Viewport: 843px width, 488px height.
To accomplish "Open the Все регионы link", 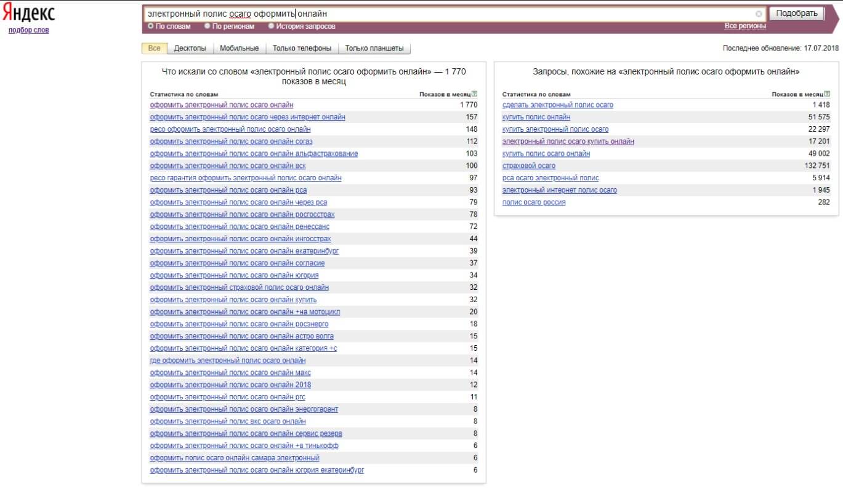I will pyautogui.click(x=745, y=26).
